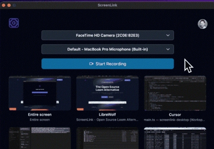Open the MacBook Pro Microphone dropdown

pyautogui.click(x=108, y=49)
